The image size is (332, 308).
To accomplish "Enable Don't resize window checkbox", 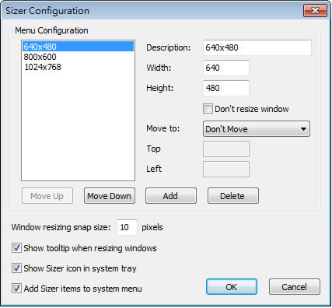I will [x=208, y=109].
